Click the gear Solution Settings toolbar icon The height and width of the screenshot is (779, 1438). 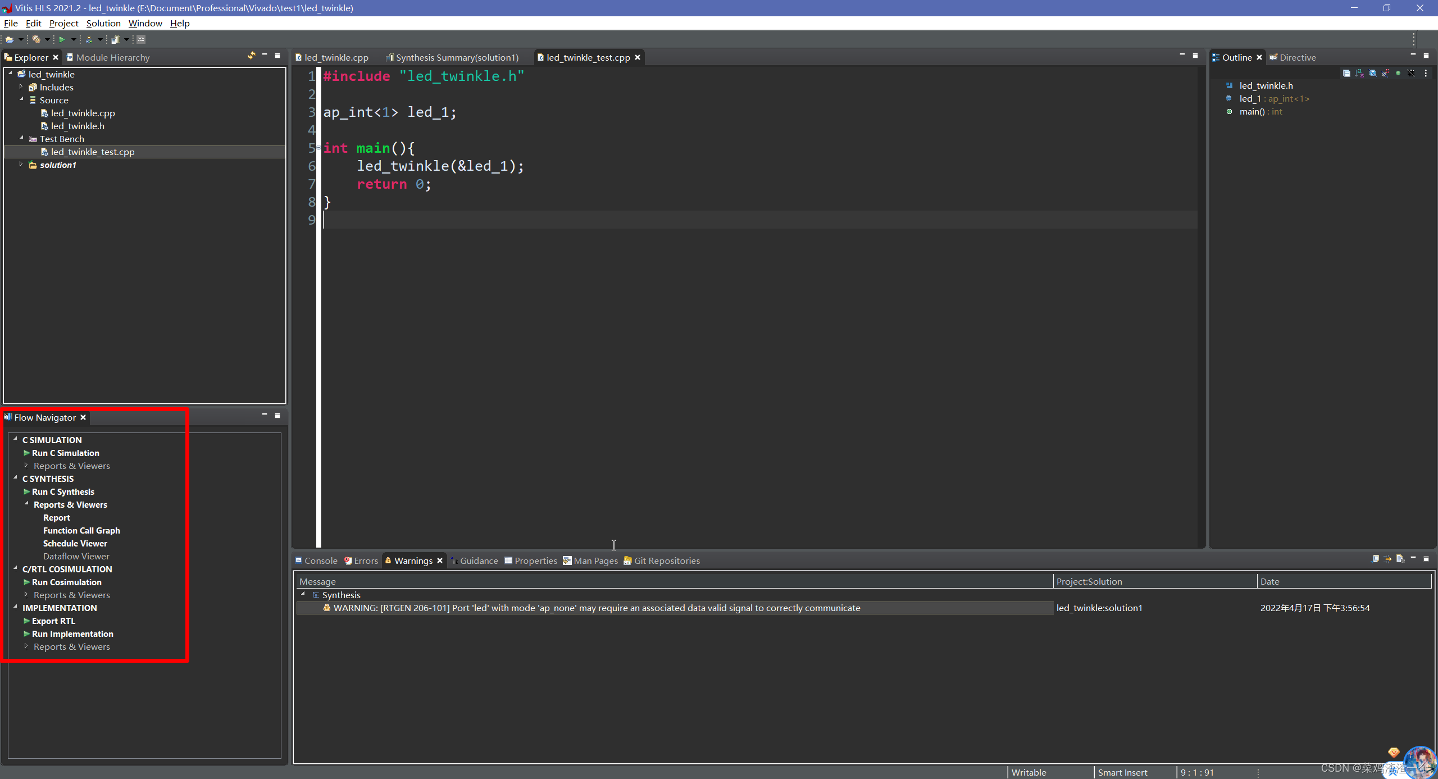(x=36, y=39)
